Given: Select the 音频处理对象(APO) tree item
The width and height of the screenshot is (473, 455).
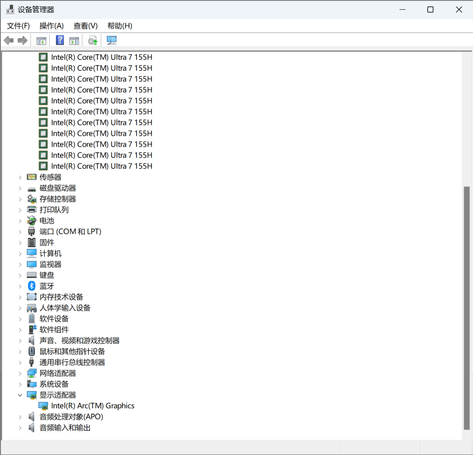Looking at the screenshot, I should click(71, 417).
